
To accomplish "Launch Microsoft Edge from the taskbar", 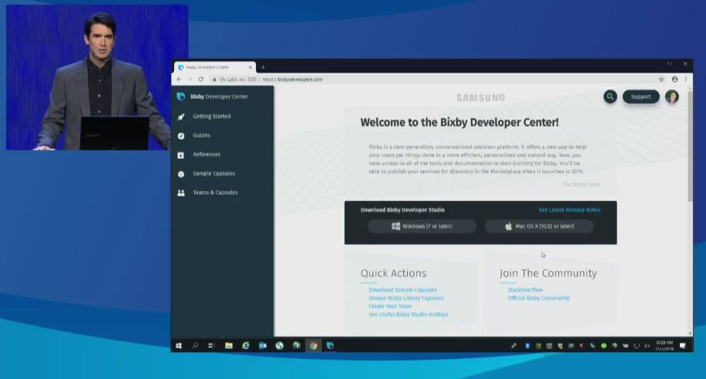I will tap(245, 346).
